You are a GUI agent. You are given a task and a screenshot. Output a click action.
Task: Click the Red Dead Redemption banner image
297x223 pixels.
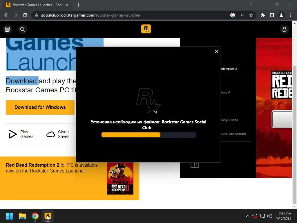tap(274, 108)
